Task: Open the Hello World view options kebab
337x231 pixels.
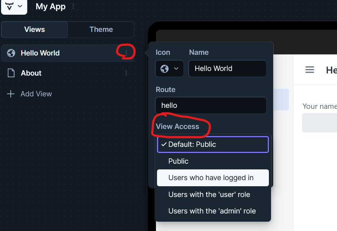Action: coord(126,53)
